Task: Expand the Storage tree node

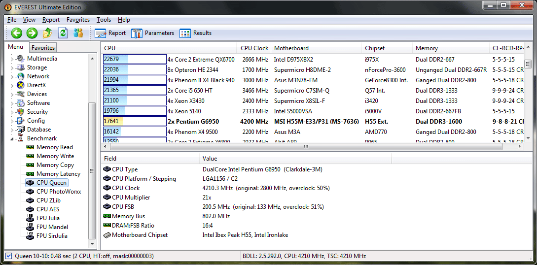Action: tap(12, 67)
